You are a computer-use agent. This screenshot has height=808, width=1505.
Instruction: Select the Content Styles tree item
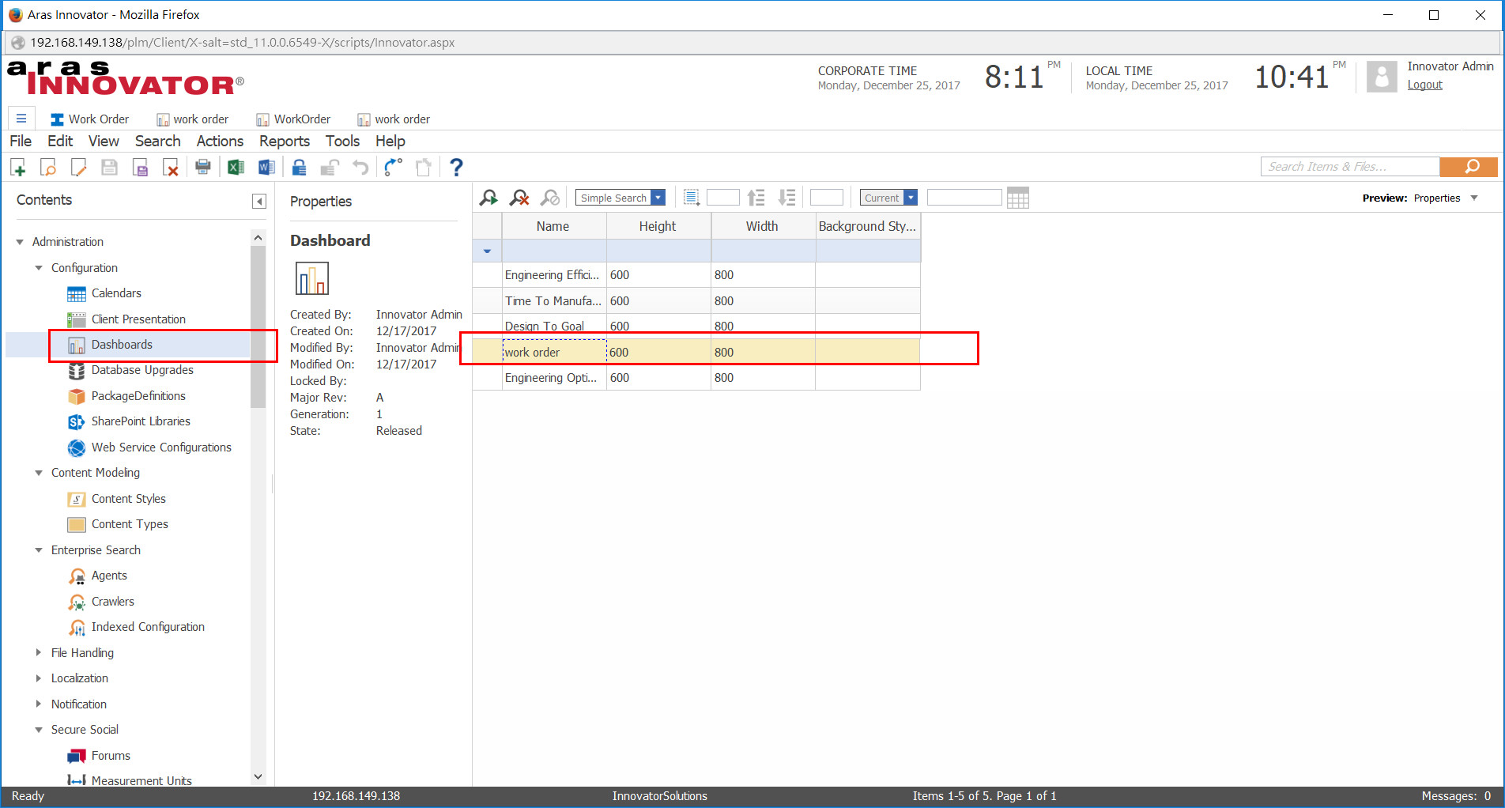128,499
